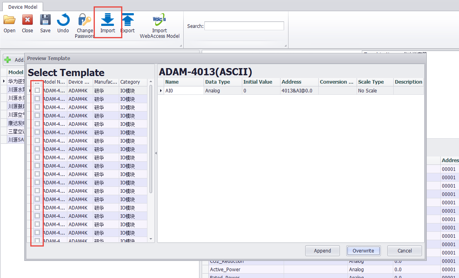Check the first template row checkbox
This screenshot has height=278, width=459.
[37, 90]
